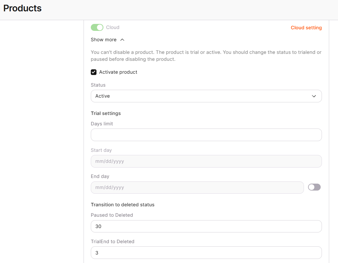
Task: Click the Activate product label text
Action: [x=118, y=72]
